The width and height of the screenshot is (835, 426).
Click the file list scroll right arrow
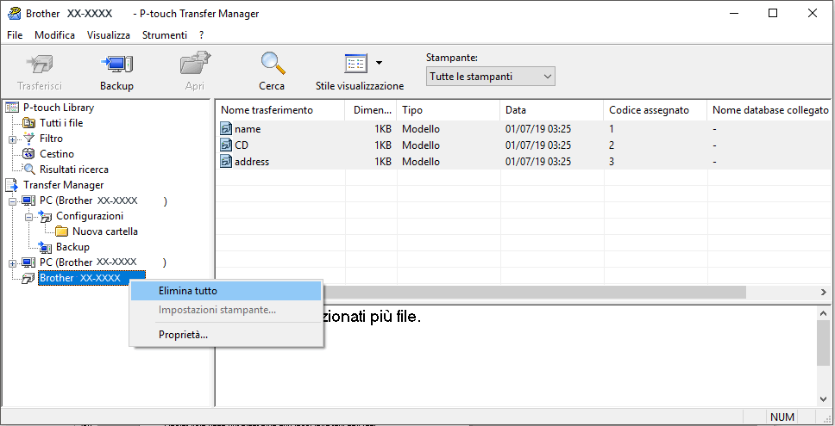[824, 292]
